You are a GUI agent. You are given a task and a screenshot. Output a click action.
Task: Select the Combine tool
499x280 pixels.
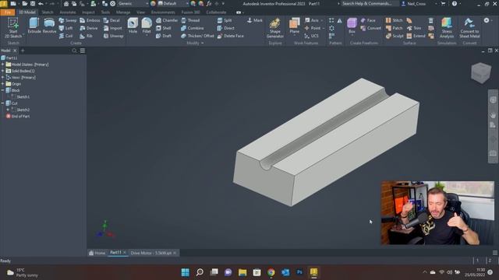click(193, 28)
